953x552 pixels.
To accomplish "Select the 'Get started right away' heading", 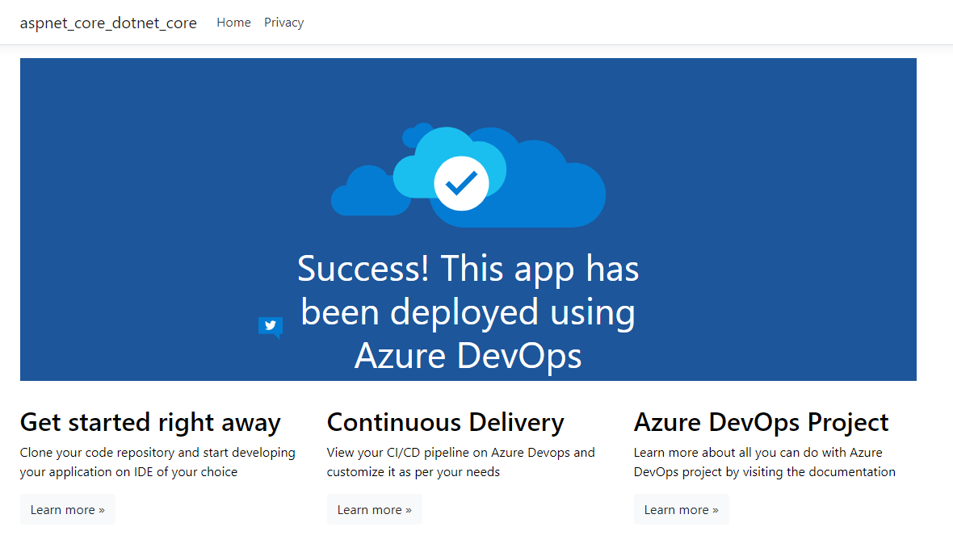I will 150,423.
